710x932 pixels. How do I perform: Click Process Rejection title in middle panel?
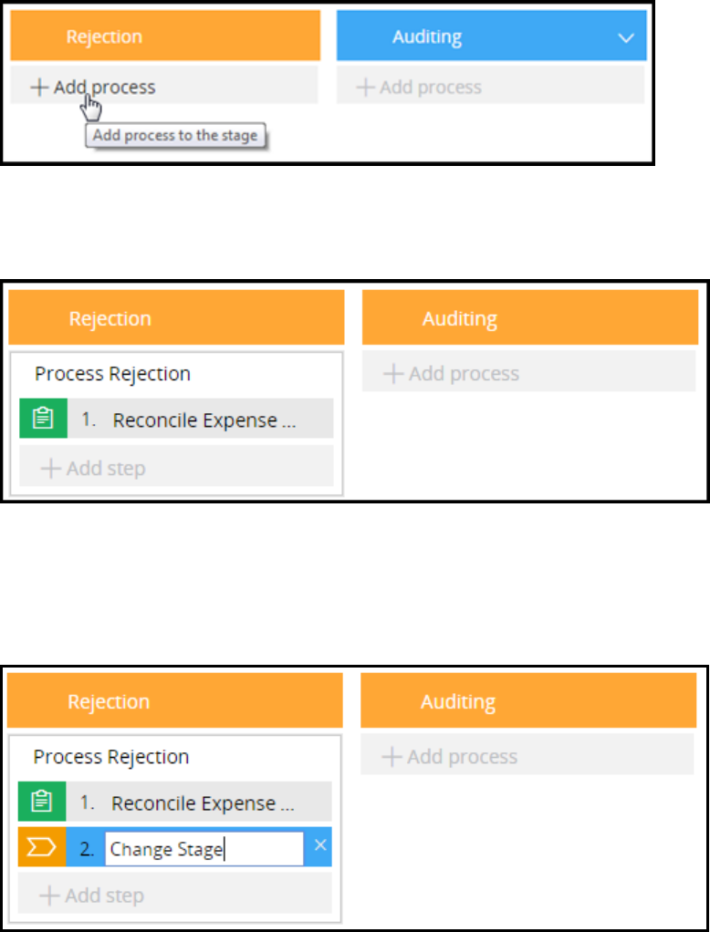click(x=112, y=374)
